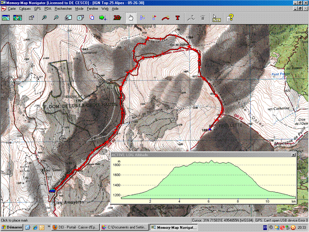
Task: Select the new flag waypoint tool
Action: pos(154,18)
